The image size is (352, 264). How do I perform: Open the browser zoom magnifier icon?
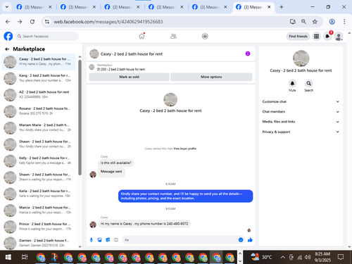coord(303,22)
